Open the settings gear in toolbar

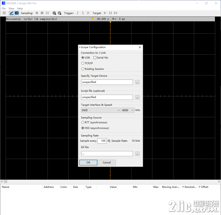[x=4, y=13]
